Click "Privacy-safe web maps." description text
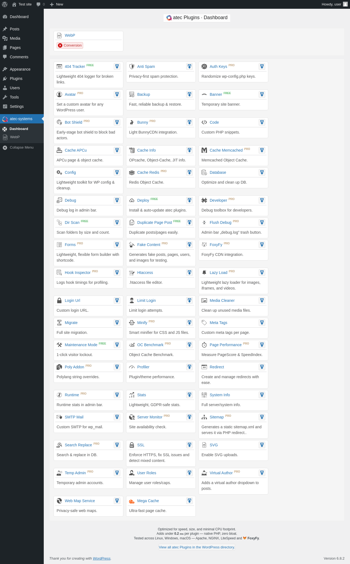Viewport: 350px width, 564px height. (77, 511)
